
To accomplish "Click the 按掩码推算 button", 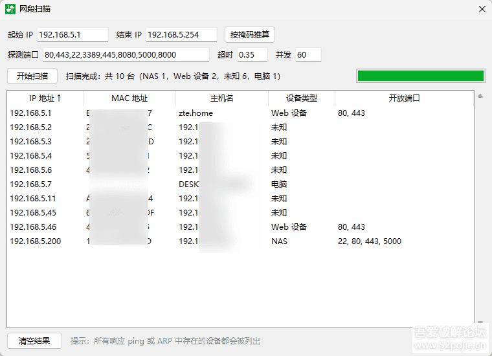I will click(x=250, y=34).
